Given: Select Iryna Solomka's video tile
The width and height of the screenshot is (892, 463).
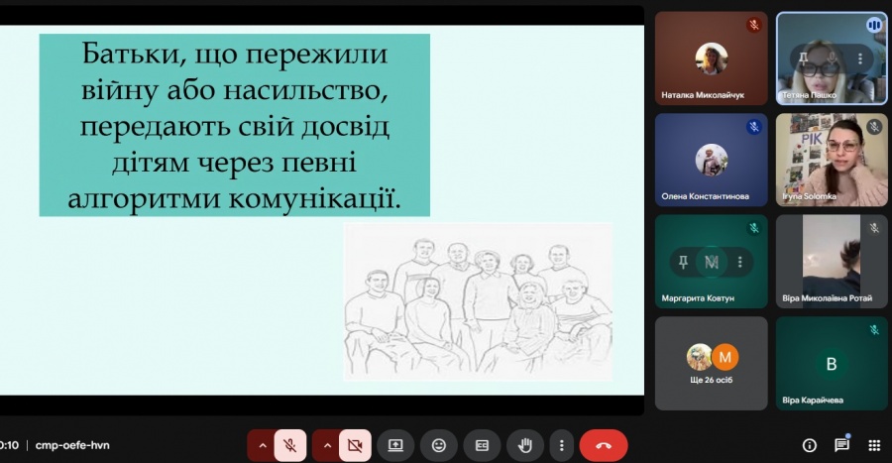Looking at the screenshot, I should click(831, 159).
